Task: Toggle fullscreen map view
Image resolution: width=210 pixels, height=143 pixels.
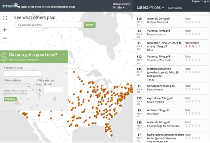Action: coord(5,18)
